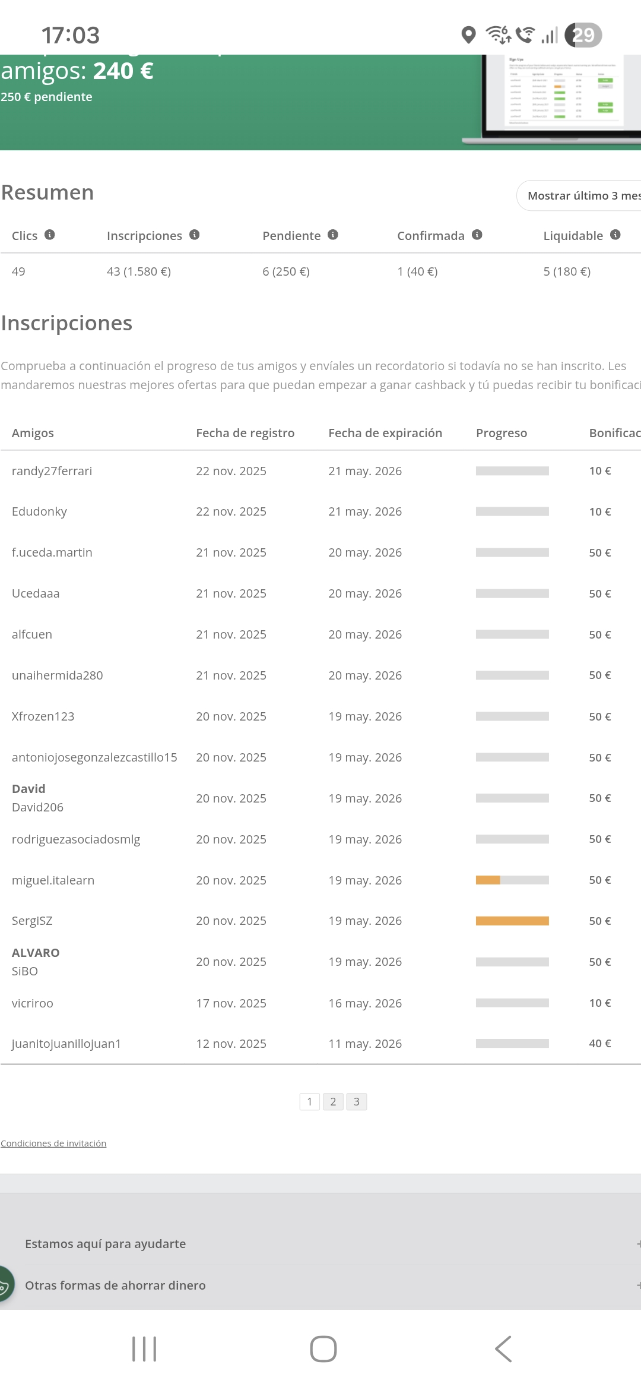
Task: Select page 1 in pagination
Action: tap(310, 1102)
